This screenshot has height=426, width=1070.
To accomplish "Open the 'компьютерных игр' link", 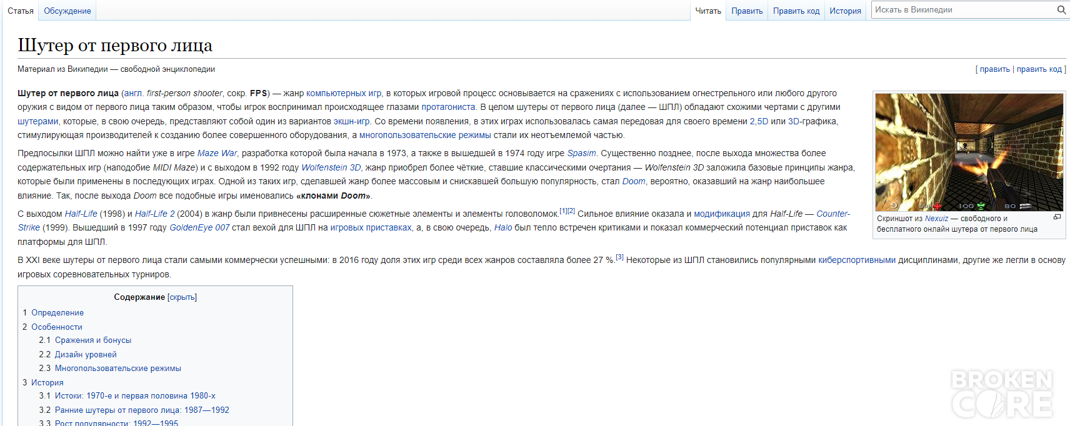I will coord(344,93).
